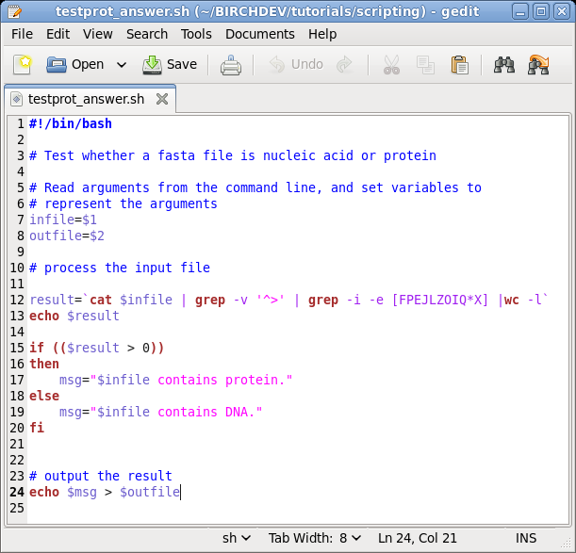576x553 pixels.
Task: Open Find with the binoculars icon
Action: pos(504,65)
